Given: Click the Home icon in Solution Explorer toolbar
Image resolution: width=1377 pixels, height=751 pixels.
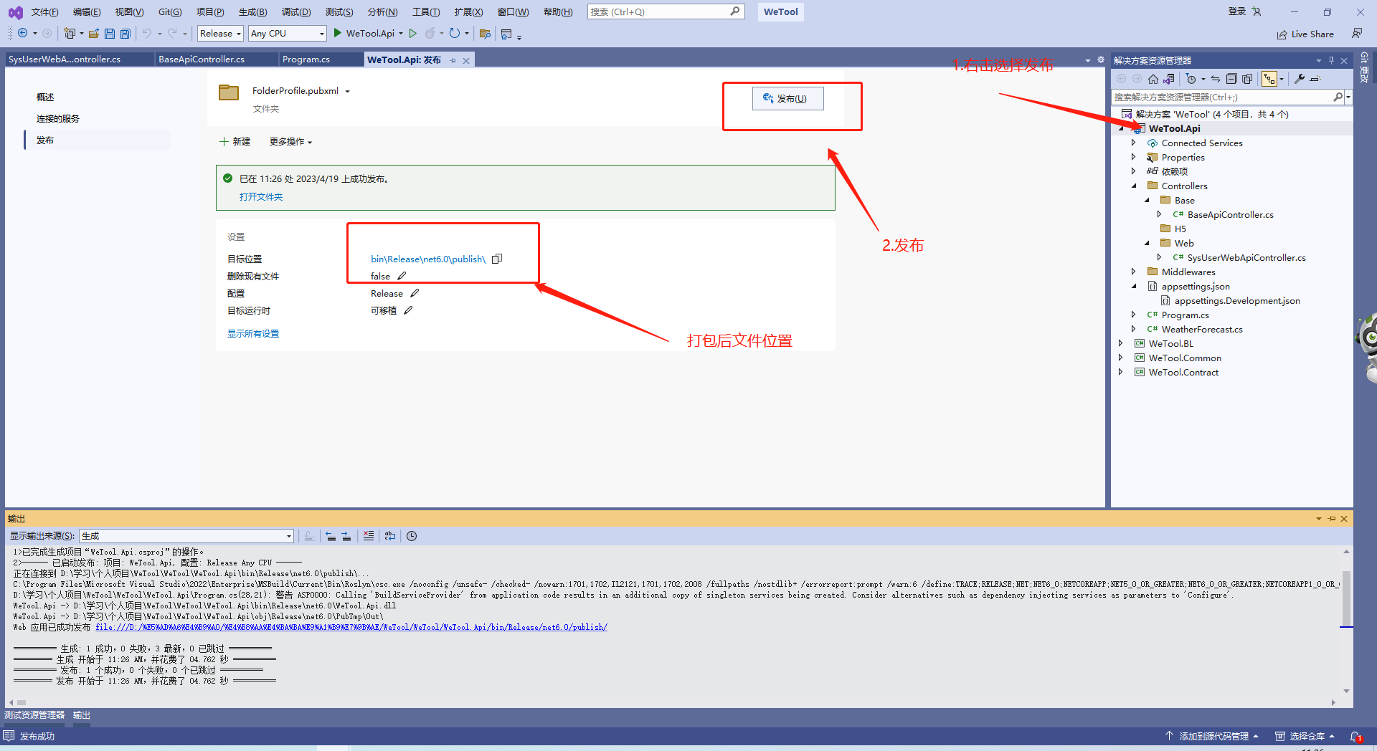Looking at the screenshot, I should tap(1153, 79).
